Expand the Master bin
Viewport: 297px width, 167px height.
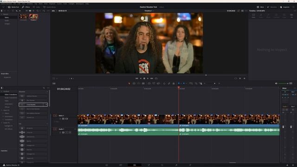(2, 14)
